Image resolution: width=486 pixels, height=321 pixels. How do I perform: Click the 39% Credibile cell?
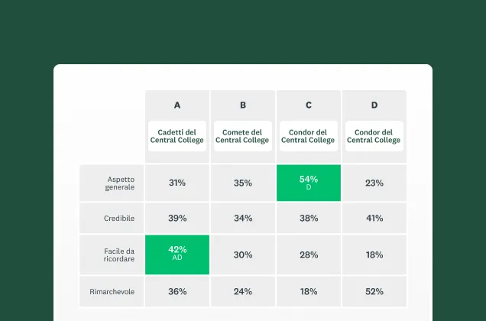[177, 219]
